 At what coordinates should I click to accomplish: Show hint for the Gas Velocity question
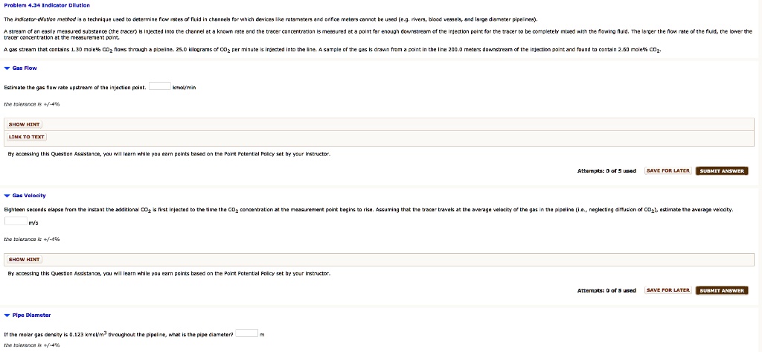[24, 259]
